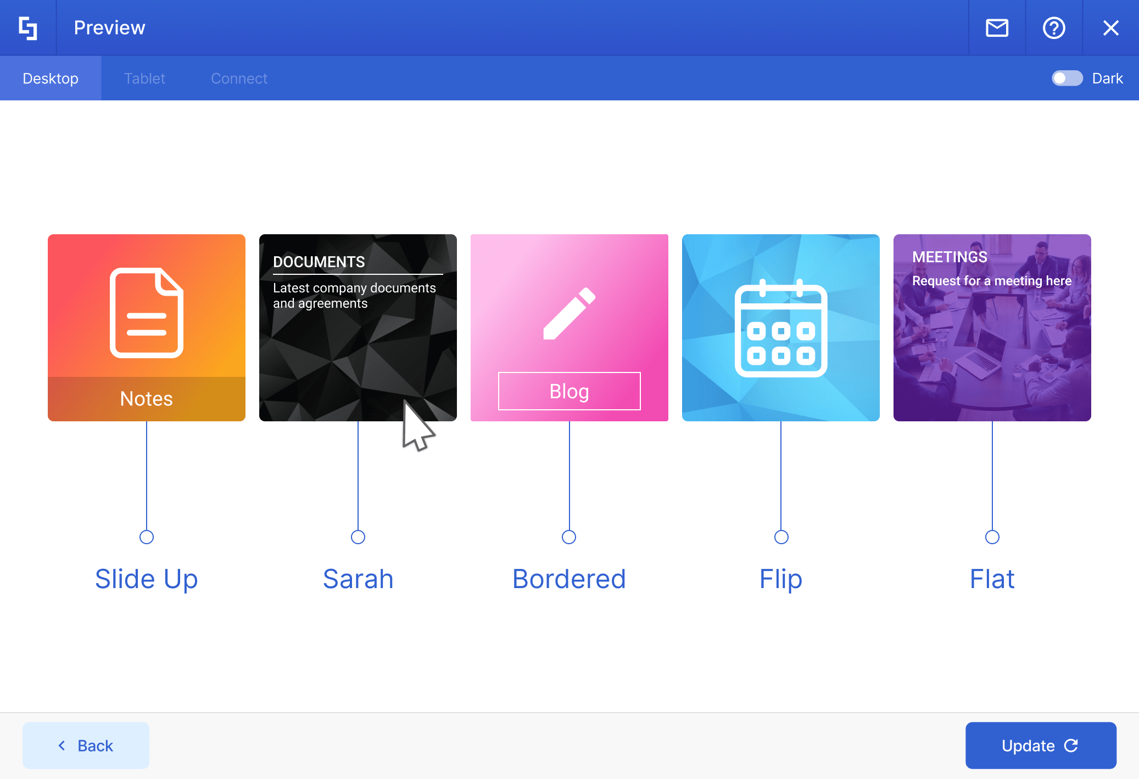
Task: Click the refresh arrow on the Update button
Action: [1071, 746]
